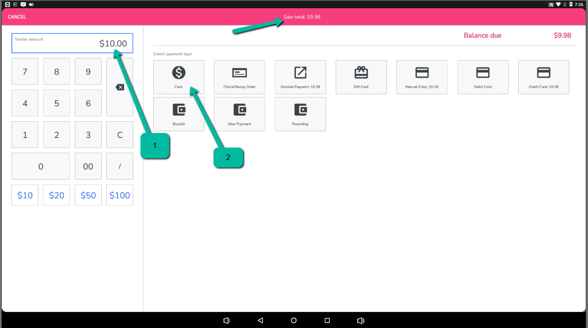
Task: Tap the $20 quick tender button
Action: tap(57, 195)
